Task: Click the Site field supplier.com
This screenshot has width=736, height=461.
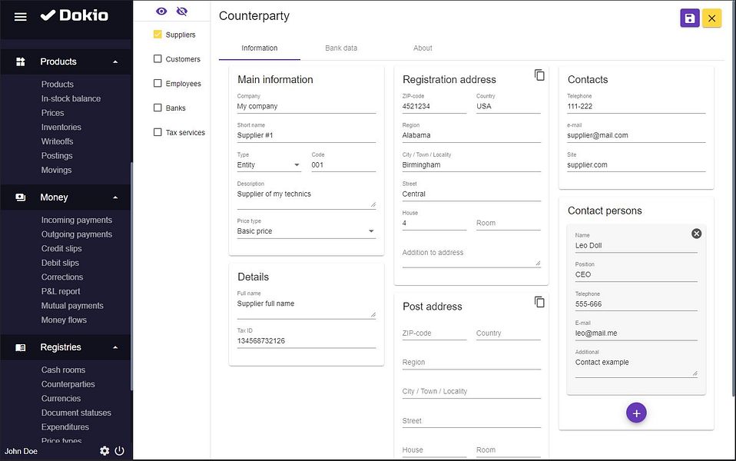Action: click(636, 164)
